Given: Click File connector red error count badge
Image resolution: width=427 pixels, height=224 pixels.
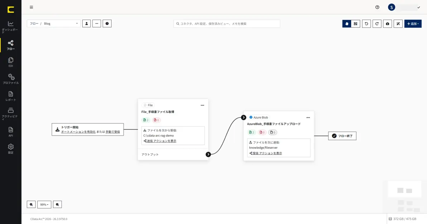Looking at the screenshot, I should tap(156, 120).
